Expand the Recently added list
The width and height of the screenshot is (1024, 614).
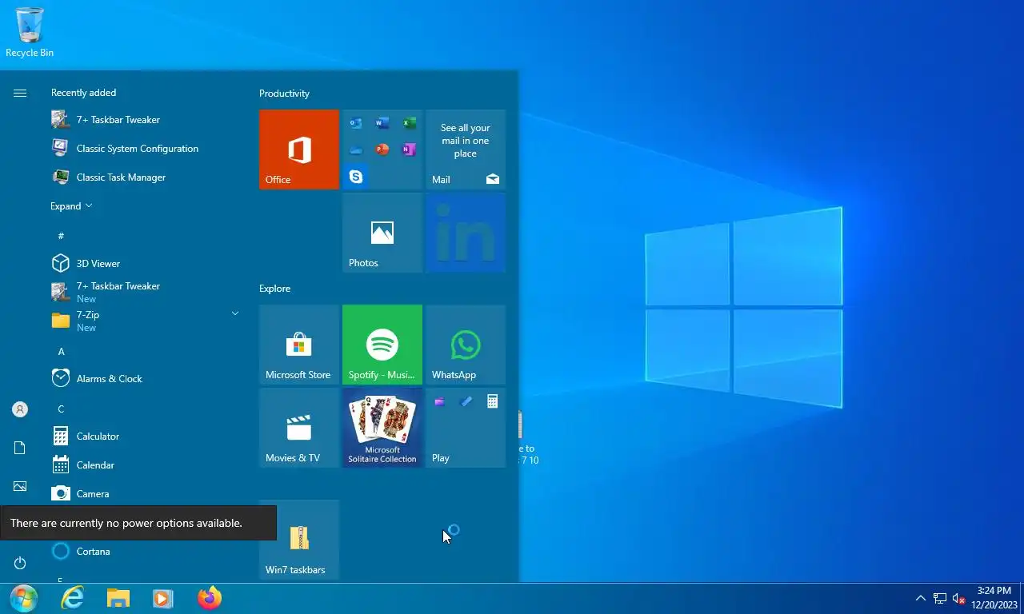[71, 205]
